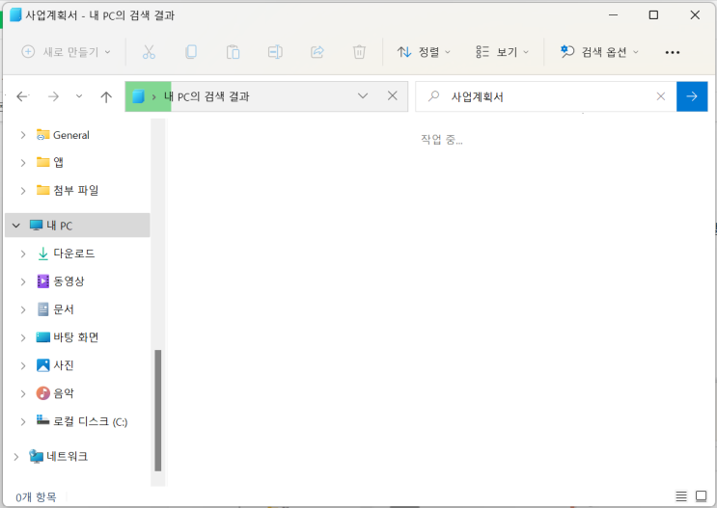Select the General folder in sidebar
Screen dimensions: 717x508
tap(70, 135)
